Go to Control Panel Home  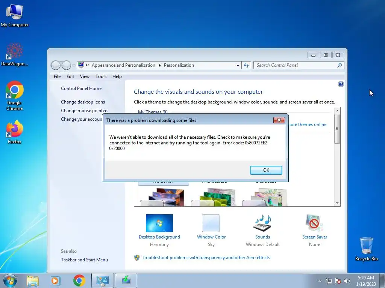tap(81, 88)
